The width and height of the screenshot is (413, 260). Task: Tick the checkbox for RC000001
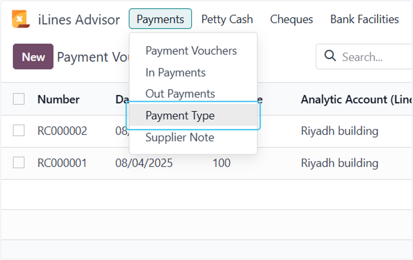(x=19, y=163)
